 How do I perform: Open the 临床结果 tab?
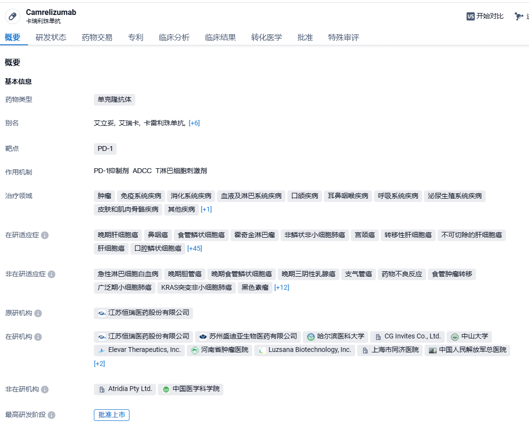click(x=220, y=38)
